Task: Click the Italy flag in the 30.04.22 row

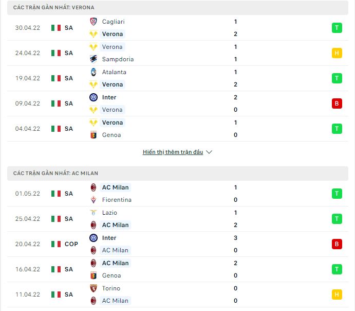Action: [56, 28]
